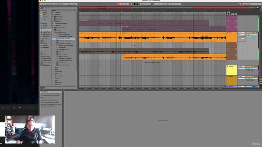Image resolution: width=262 pixels, height=147 pixels.
Task: Click the Tap tempo button
Action: [x=51, y=4]
